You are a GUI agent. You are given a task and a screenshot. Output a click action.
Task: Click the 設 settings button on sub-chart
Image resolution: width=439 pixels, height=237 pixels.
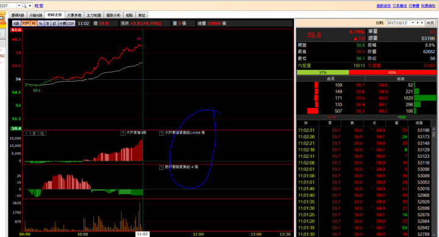click(34, 133)
